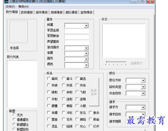Open the 国号 dropdown

click(86, 59)
